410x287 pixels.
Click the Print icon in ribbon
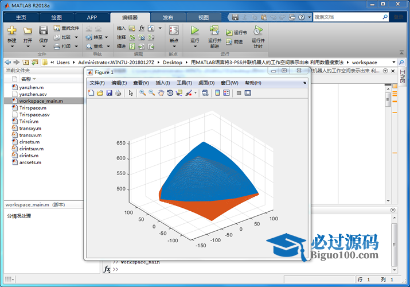[x=57, y=46]
